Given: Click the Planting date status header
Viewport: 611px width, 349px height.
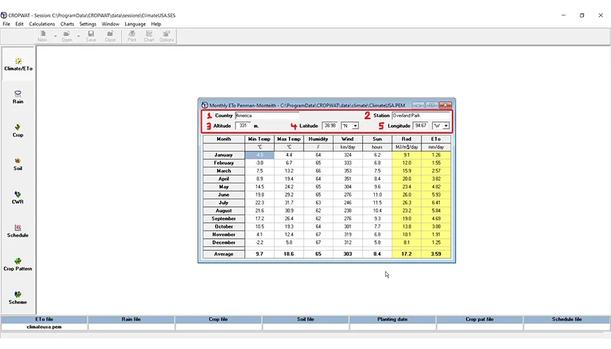Looking at the screenshot, I should 393,319.
